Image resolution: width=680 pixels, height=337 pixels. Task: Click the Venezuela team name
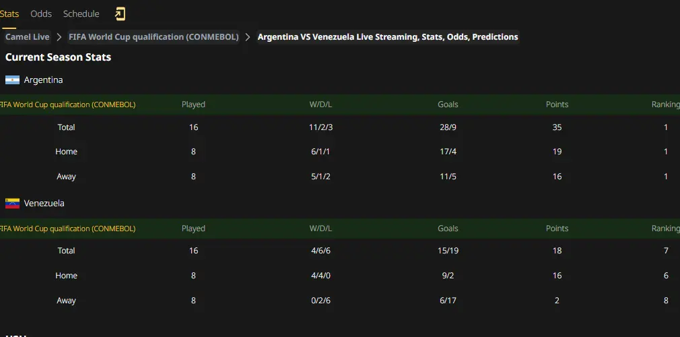click(x=44, y=204)
